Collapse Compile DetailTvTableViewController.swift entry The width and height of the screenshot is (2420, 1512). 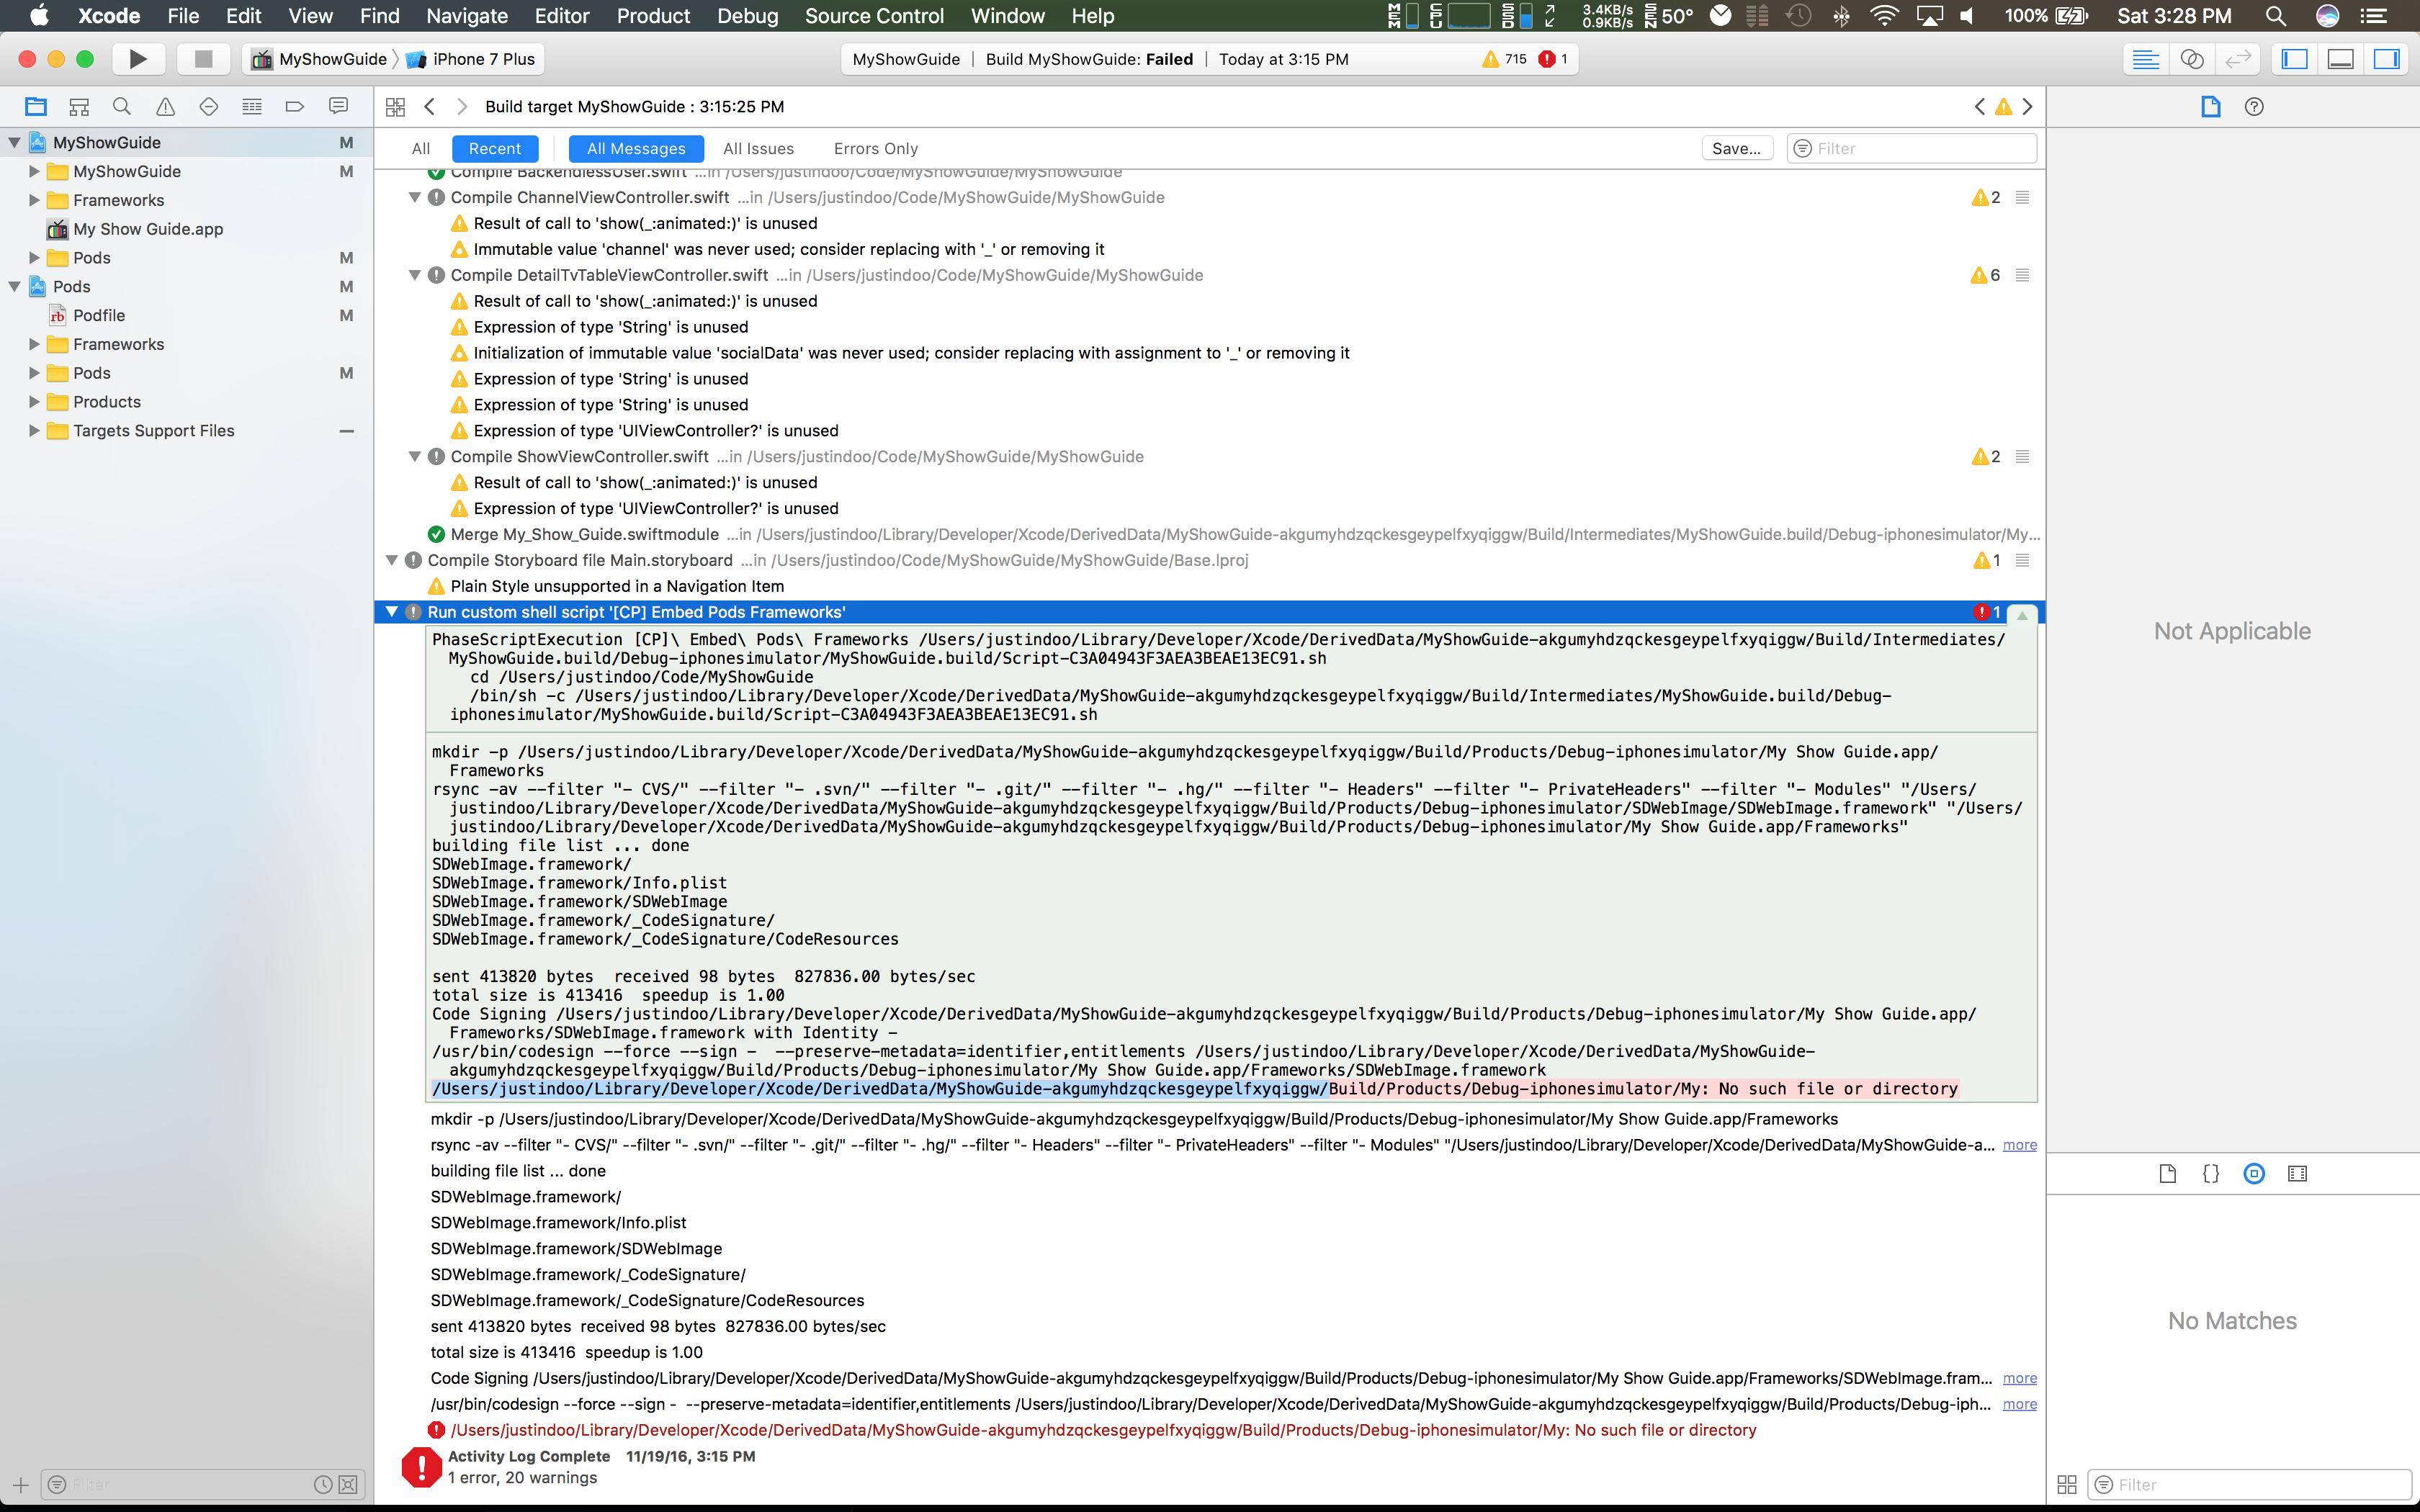click(x=414, y=275)
